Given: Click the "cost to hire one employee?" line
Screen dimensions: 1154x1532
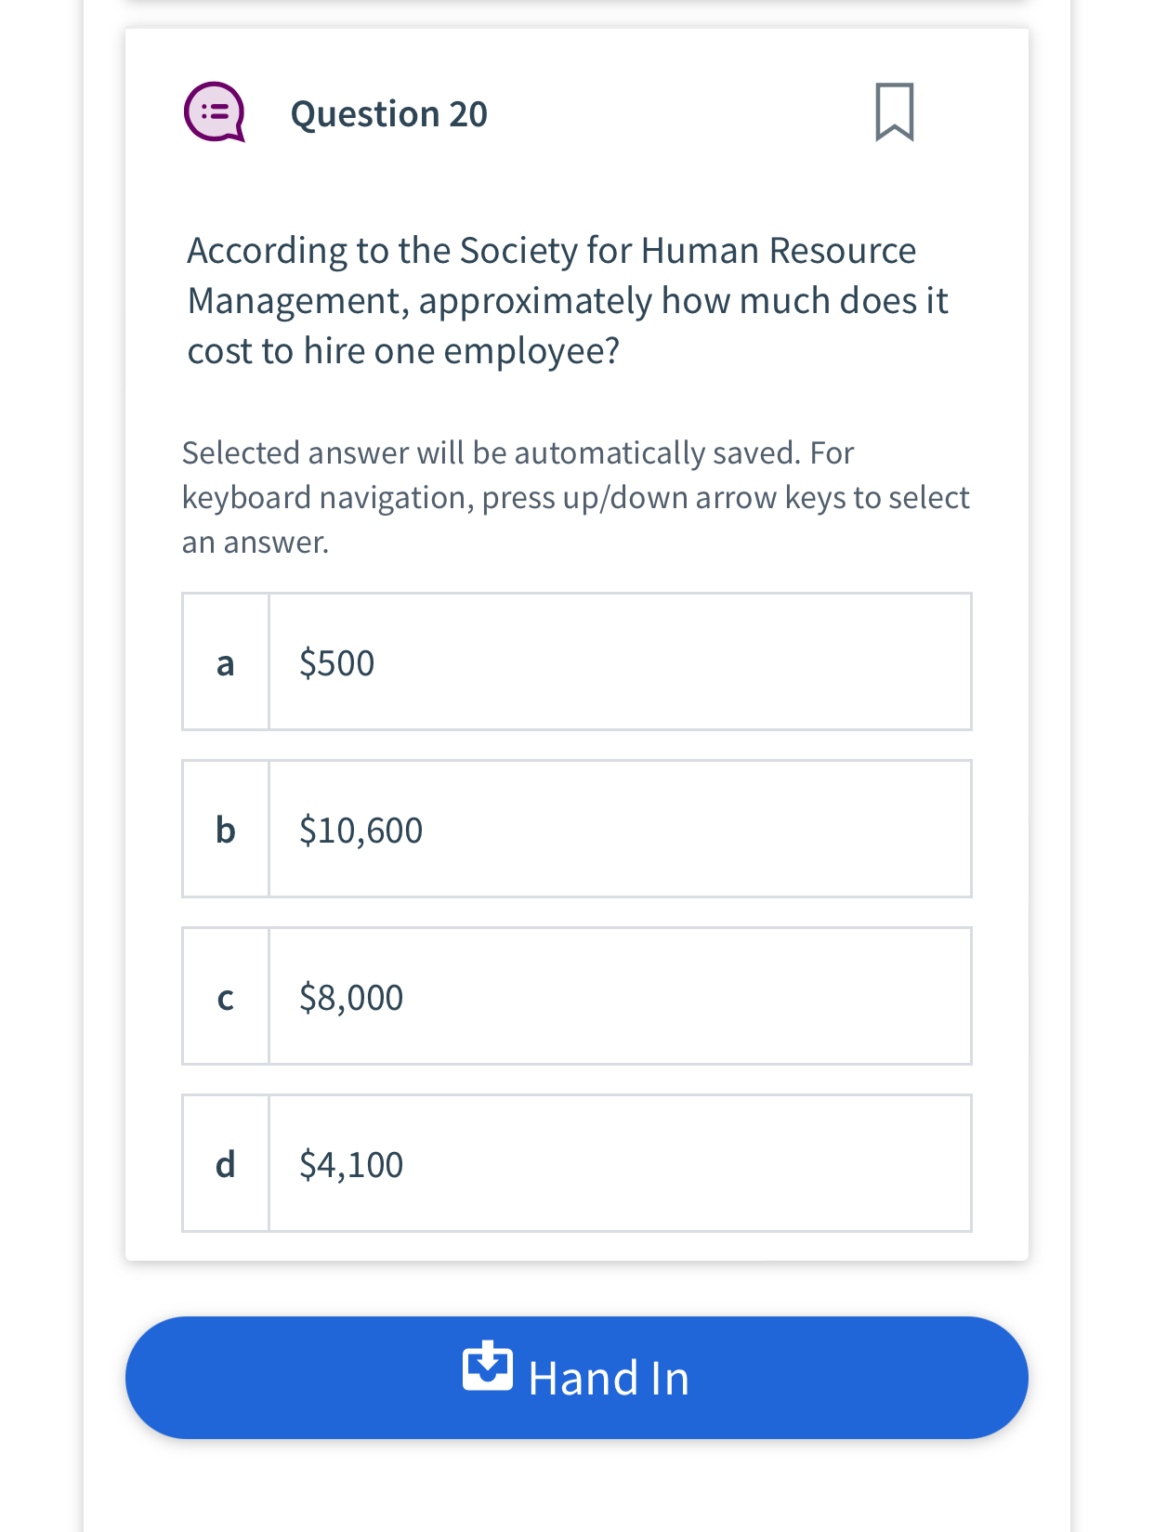Looking at the screenshot, I should click(403, 351).
